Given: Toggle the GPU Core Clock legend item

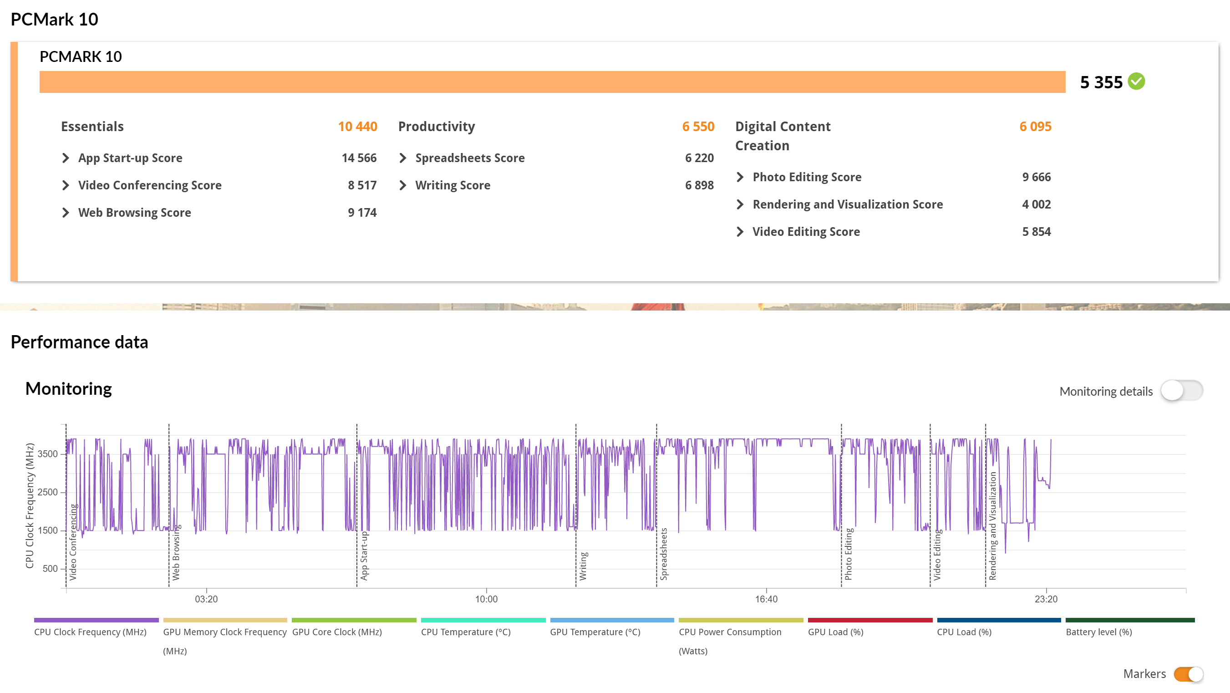Looking at the screenshot, I should pyautogui.click(x=336, y=632).
